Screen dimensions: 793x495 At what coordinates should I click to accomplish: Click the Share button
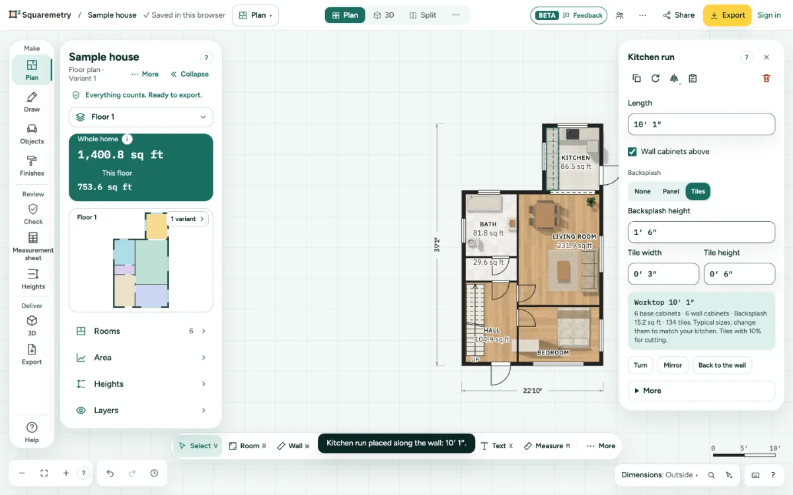point(679,15)
